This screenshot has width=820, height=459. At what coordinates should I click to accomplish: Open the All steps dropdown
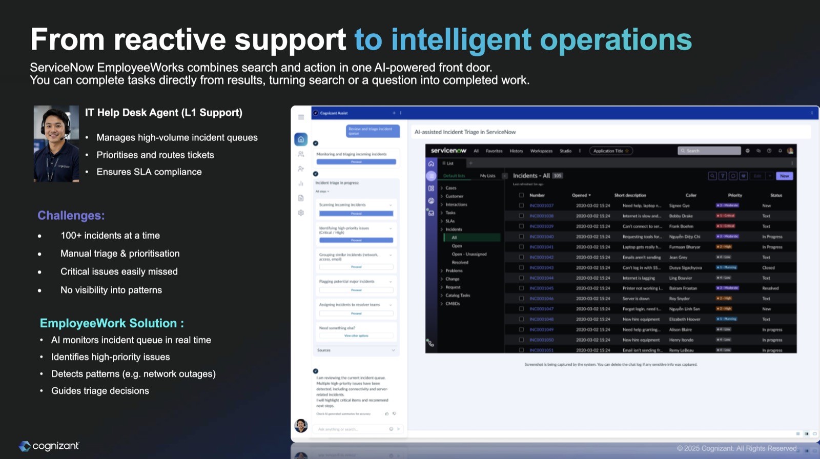pos(322,191)
